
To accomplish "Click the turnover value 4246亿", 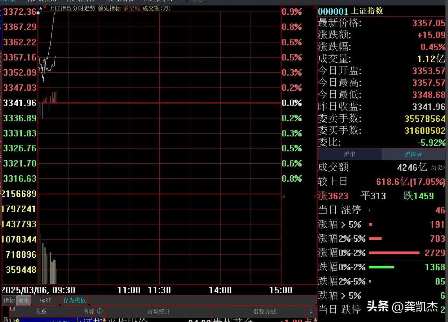I will tap(412, 167).
